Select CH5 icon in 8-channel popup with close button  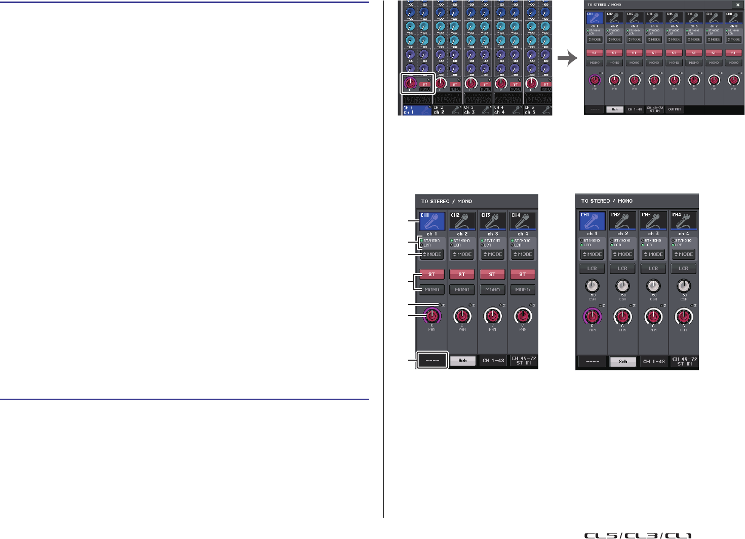[674, 18]
